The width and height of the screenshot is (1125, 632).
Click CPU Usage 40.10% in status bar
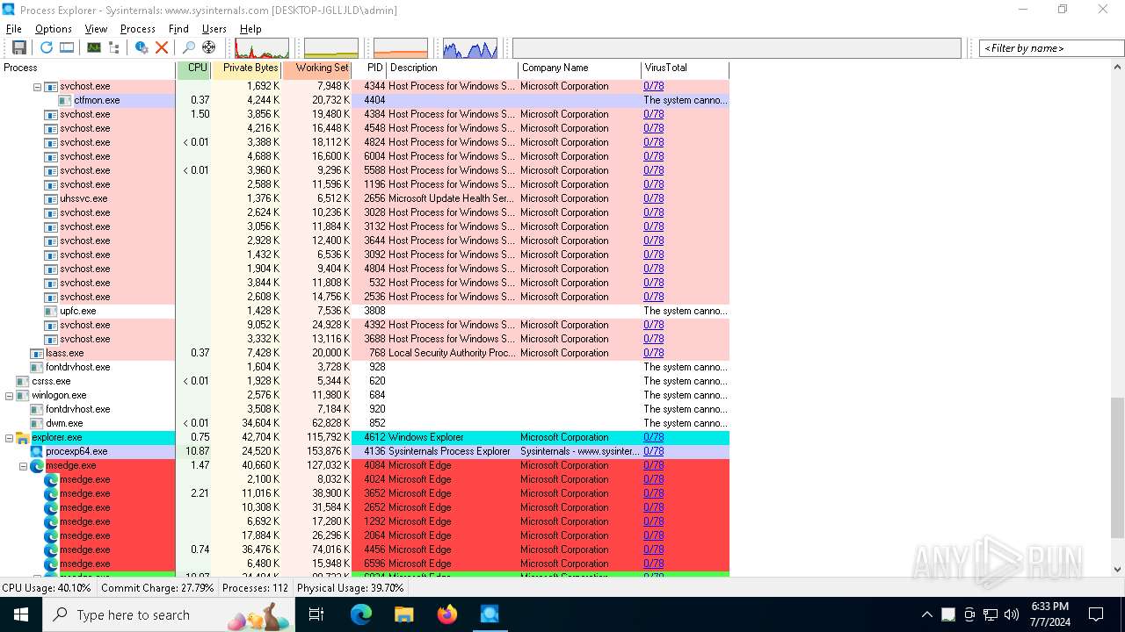(47, 588)
